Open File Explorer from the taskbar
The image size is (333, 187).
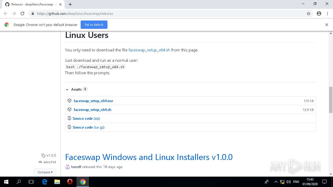click(57, 182)
